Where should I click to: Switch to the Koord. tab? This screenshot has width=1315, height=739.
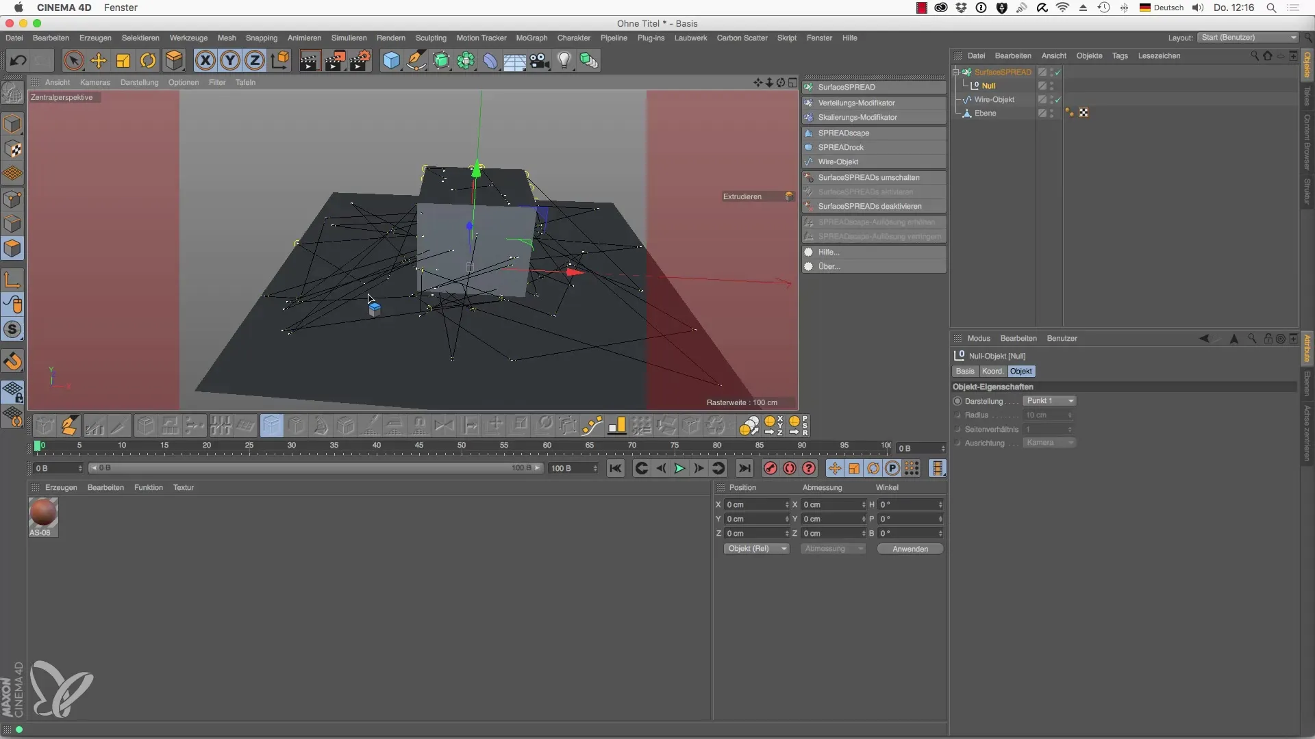click(x=992, y=371)
